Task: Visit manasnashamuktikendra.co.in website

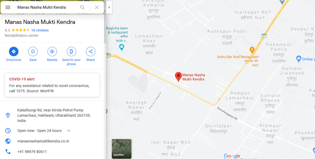Action: pyautogui.click(x=43, y=141)
